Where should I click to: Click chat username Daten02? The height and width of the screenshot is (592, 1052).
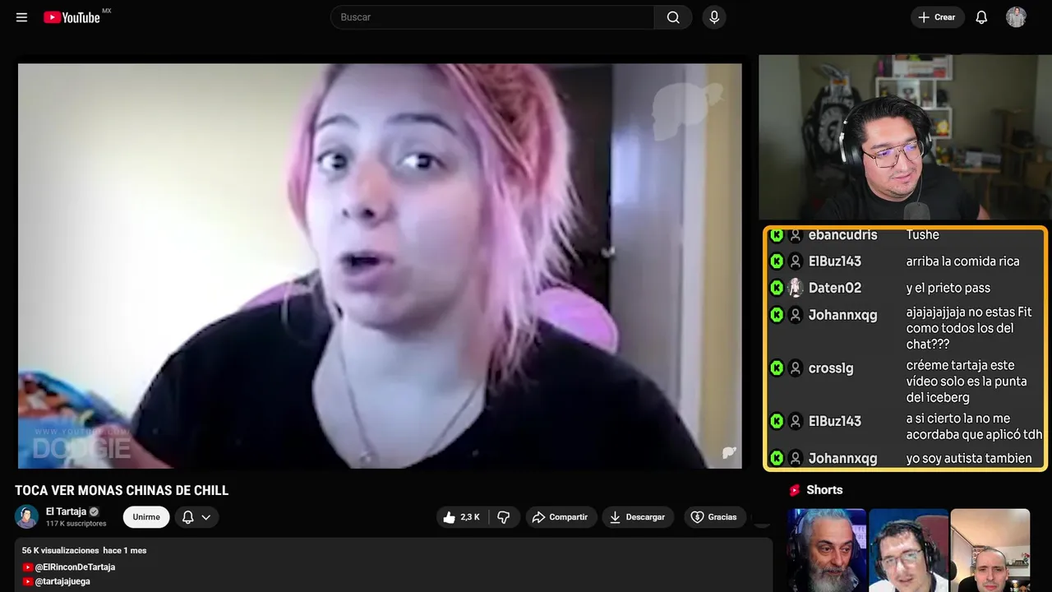click(x=835, y=288)
